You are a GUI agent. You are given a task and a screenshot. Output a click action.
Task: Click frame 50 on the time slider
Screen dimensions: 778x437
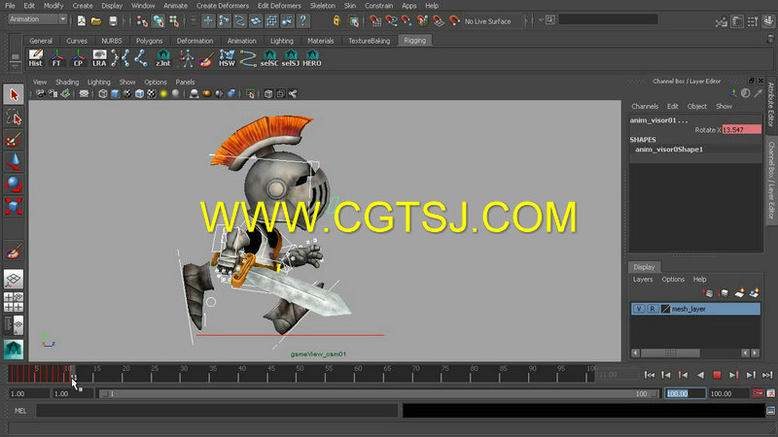coord(300,374)
